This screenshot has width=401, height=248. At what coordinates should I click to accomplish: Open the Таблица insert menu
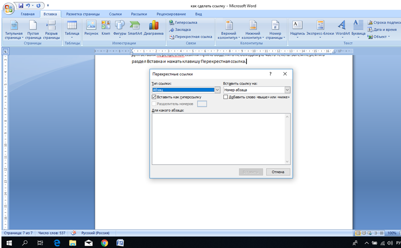point(72,29)
